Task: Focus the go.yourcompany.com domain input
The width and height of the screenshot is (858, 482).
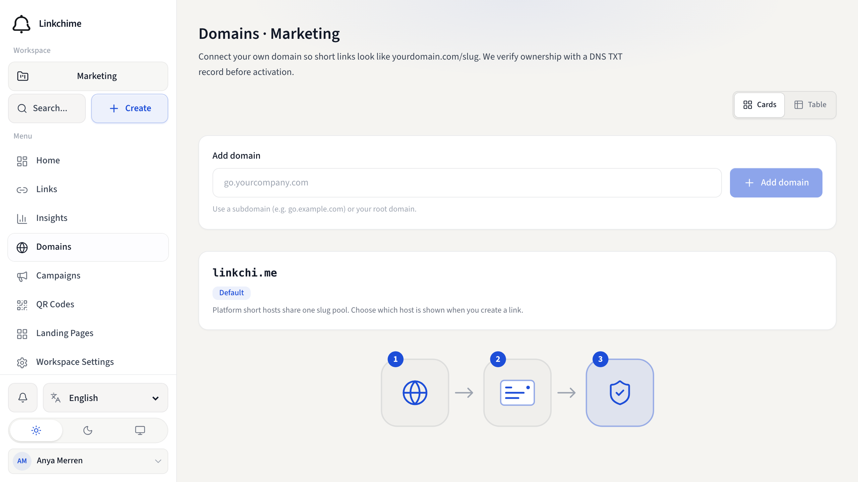Action: (467, 183)
